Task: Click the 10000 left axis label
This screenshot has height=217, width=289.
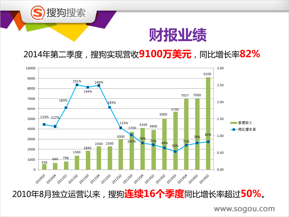Action: click(x=31, y=68)
